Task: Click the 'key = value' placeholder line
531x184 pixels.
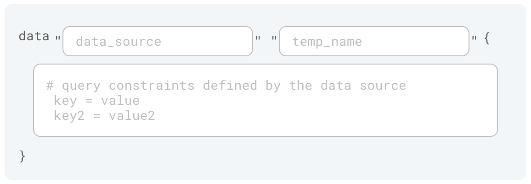Action: pos(97,101)
